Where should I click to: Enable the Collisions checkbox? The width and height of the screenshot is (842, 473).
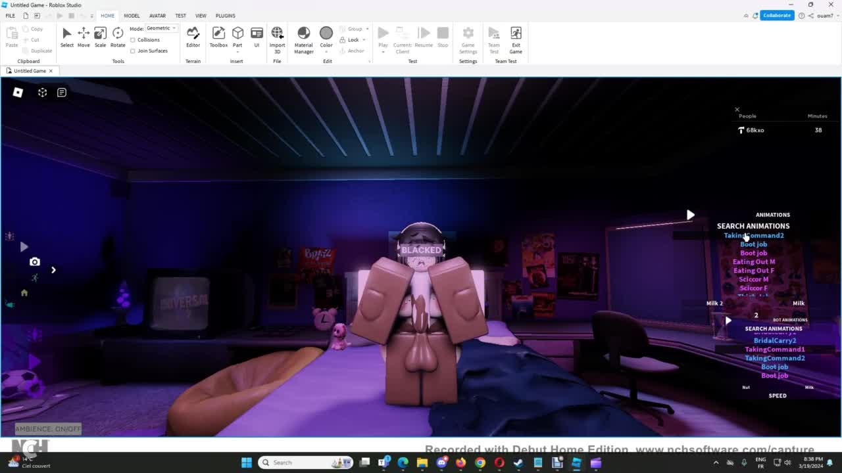(133, 40)
